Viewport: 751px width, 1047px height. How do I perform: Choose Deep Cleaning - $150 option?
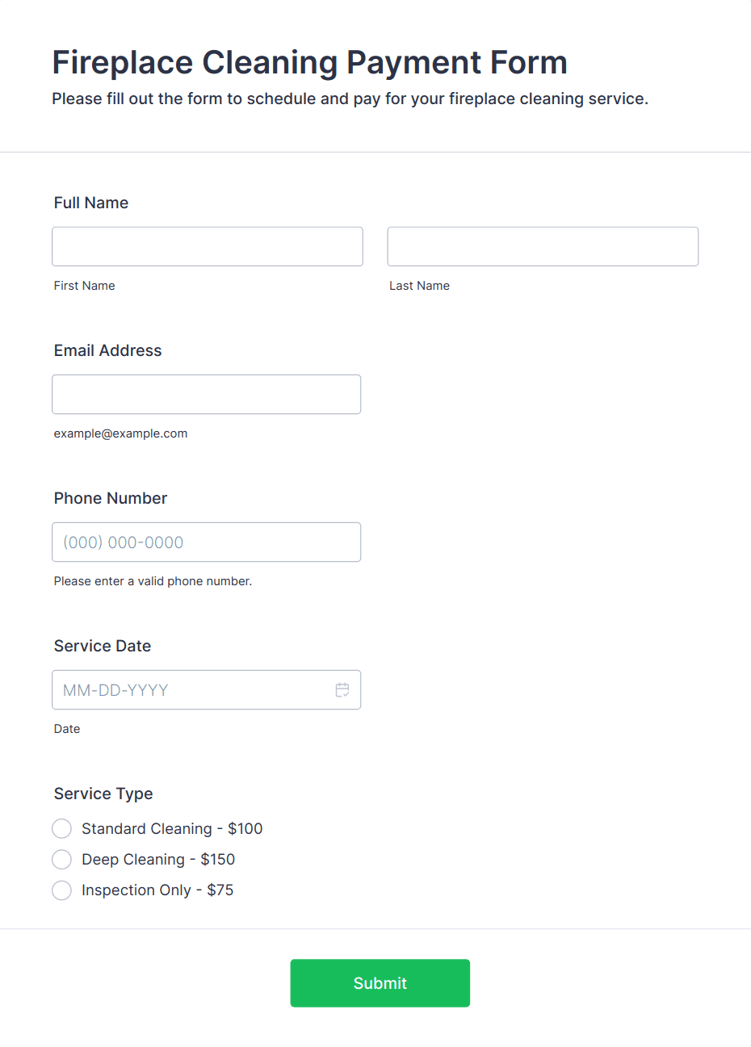coord(62,860)
